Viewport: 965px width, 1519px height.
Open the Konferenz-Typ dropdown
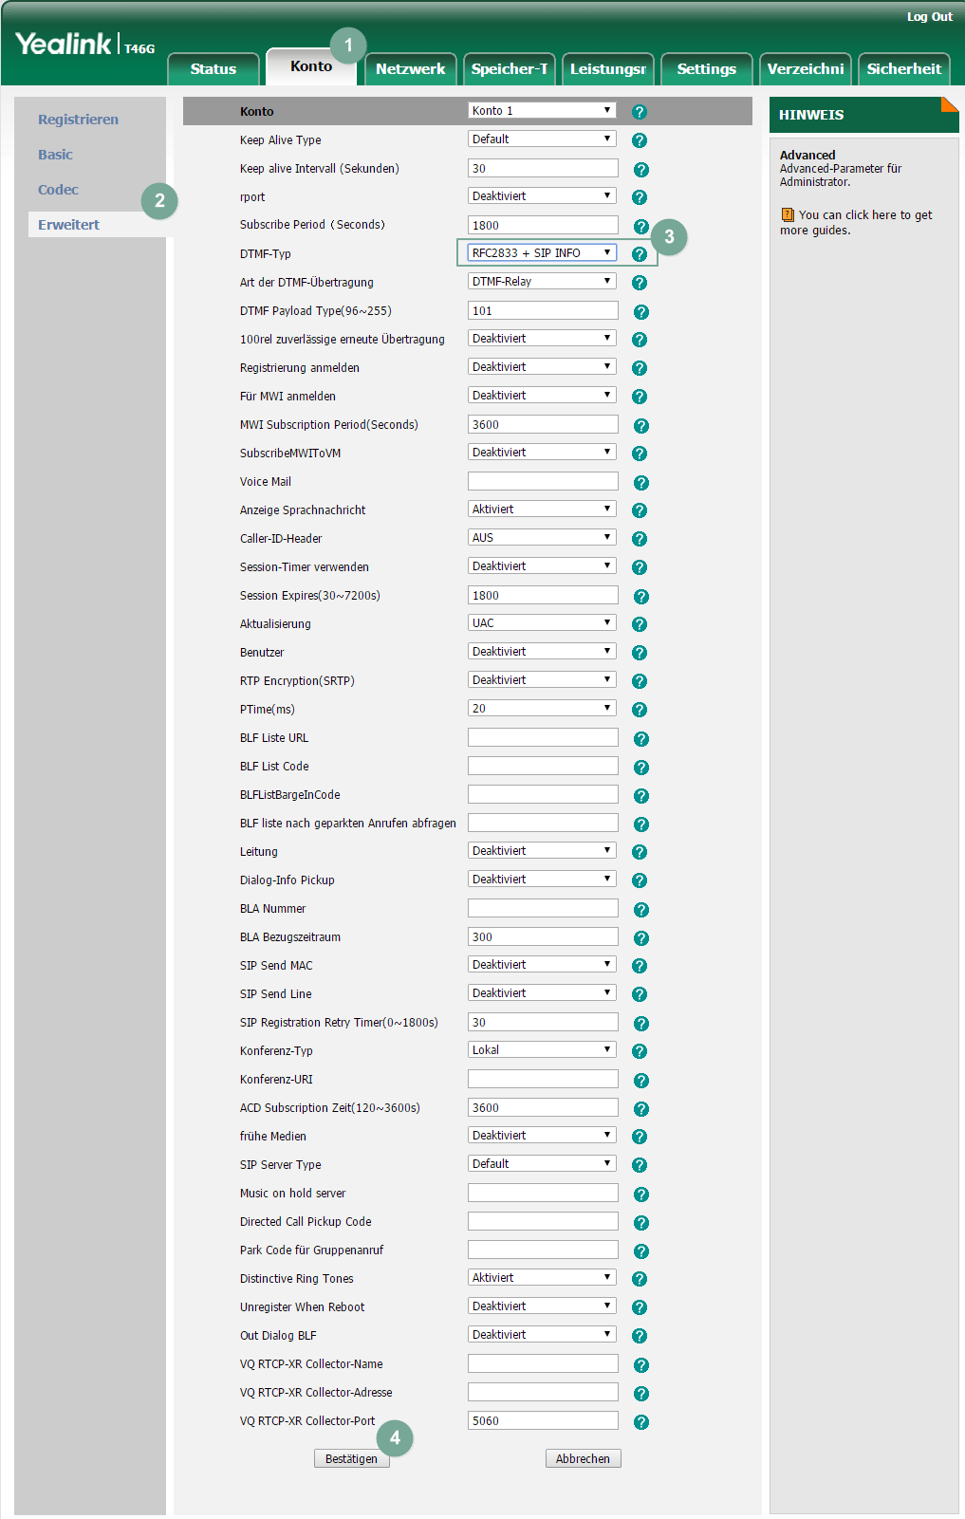pyautogui.click(x=542, y=1050)
